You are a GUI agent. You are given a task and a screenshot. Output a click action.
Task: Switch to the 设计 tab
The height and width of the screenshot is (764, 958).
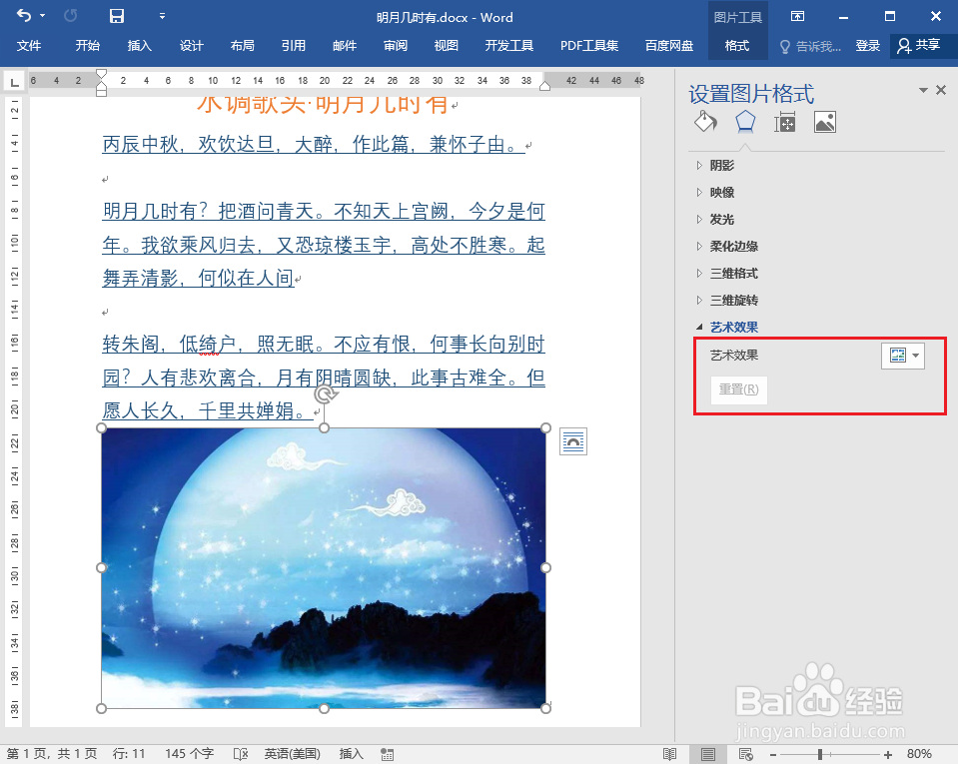pyautogui.click(x=191, y=46)
